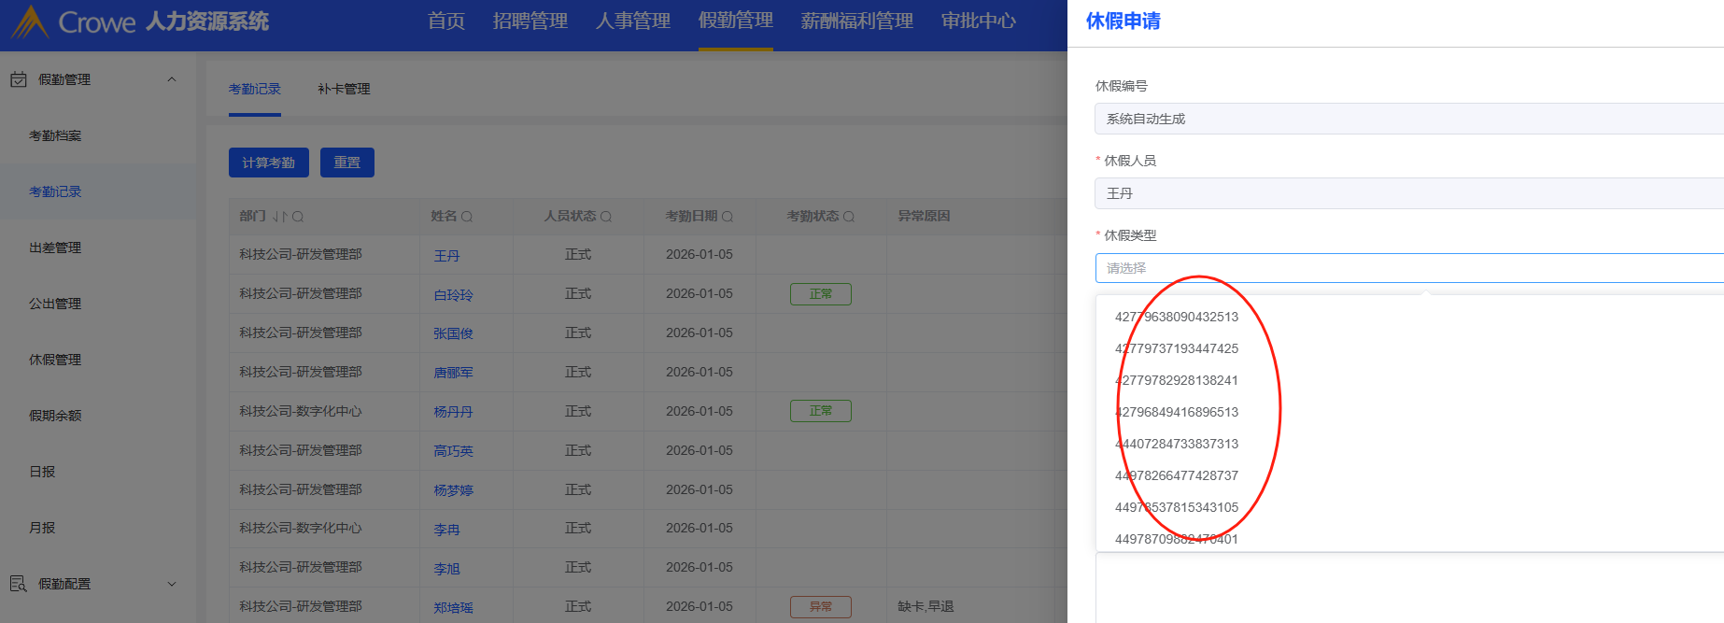Viewport: 1724px width, 623px height.
Task: Choose option 44407284733837313 in the dropdown
Action: [x=1176, y=444]
